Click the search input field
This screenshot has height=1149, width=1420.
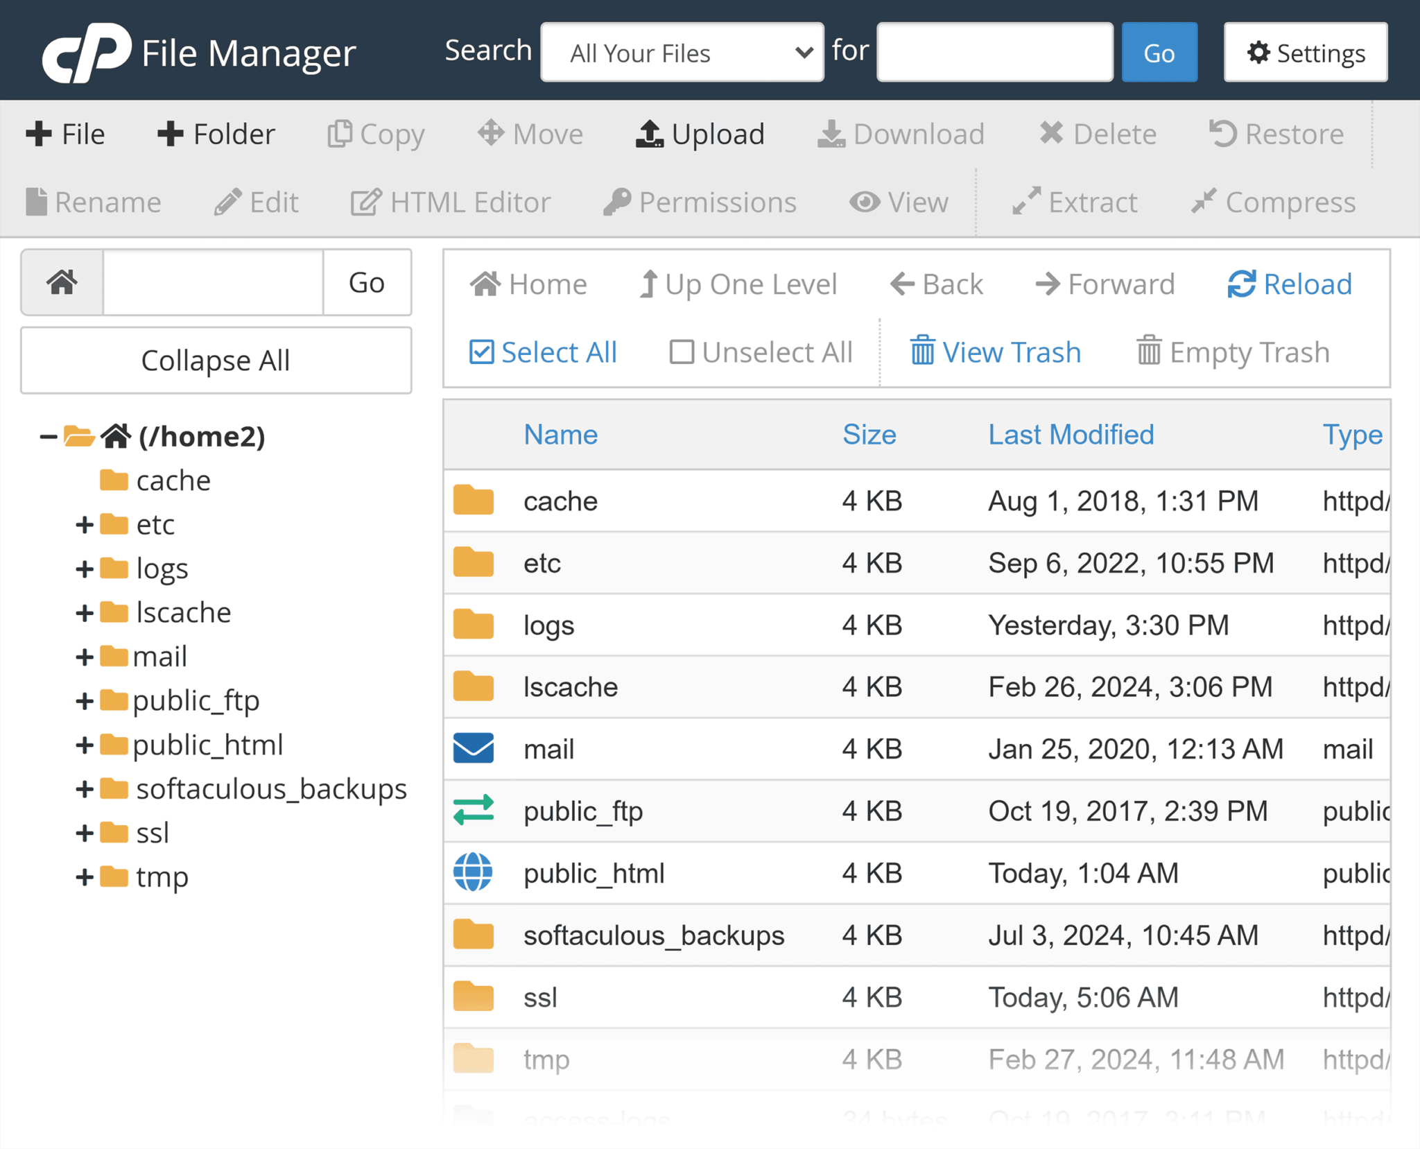coord(993,51)
